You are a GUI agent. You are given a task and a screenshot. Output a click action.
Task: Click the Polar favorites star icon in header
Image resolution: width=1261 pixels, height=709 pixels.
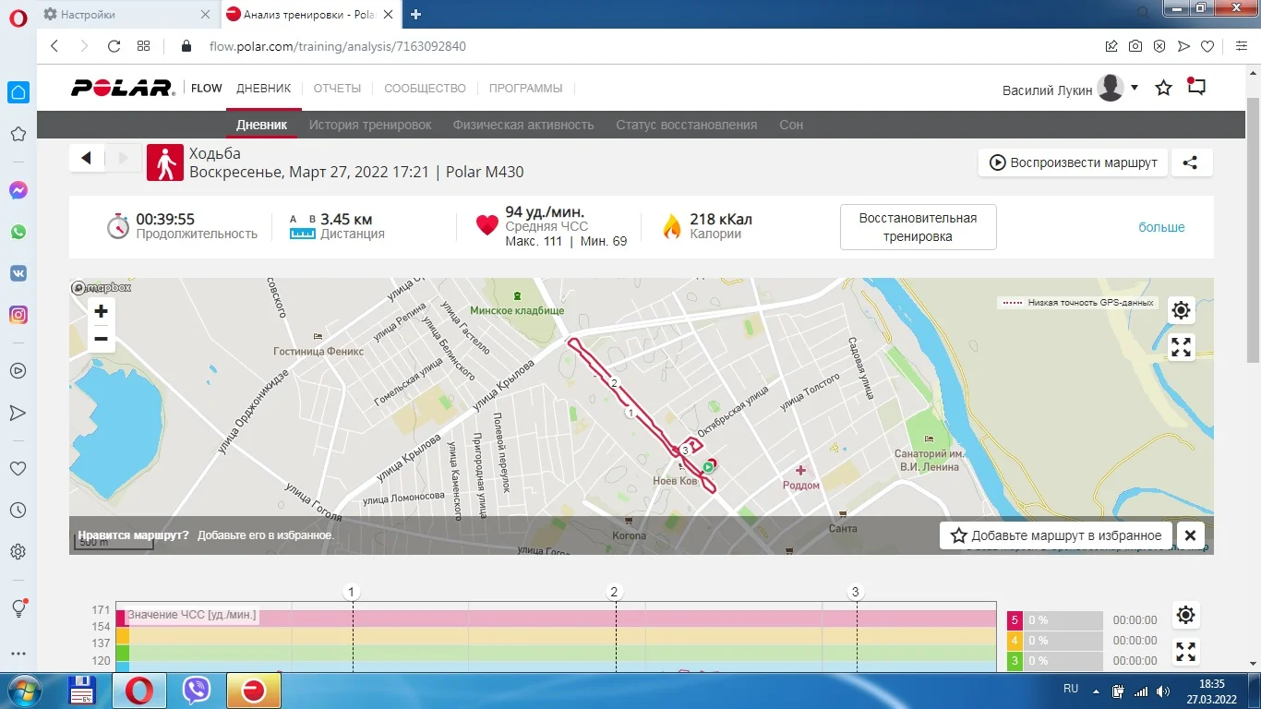pyautogui.click(x=1164, y=88)
